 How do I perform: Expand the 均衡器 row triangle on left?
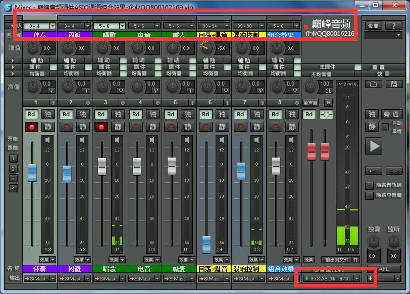pos(13,74)
